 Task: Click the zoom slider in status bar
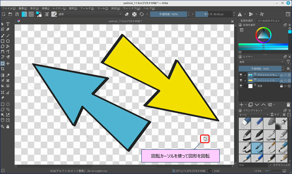[271, 171]
